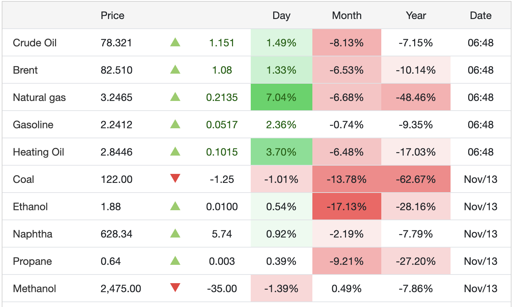Click the red down arrow in Coal row

click(x=175, y=178)
